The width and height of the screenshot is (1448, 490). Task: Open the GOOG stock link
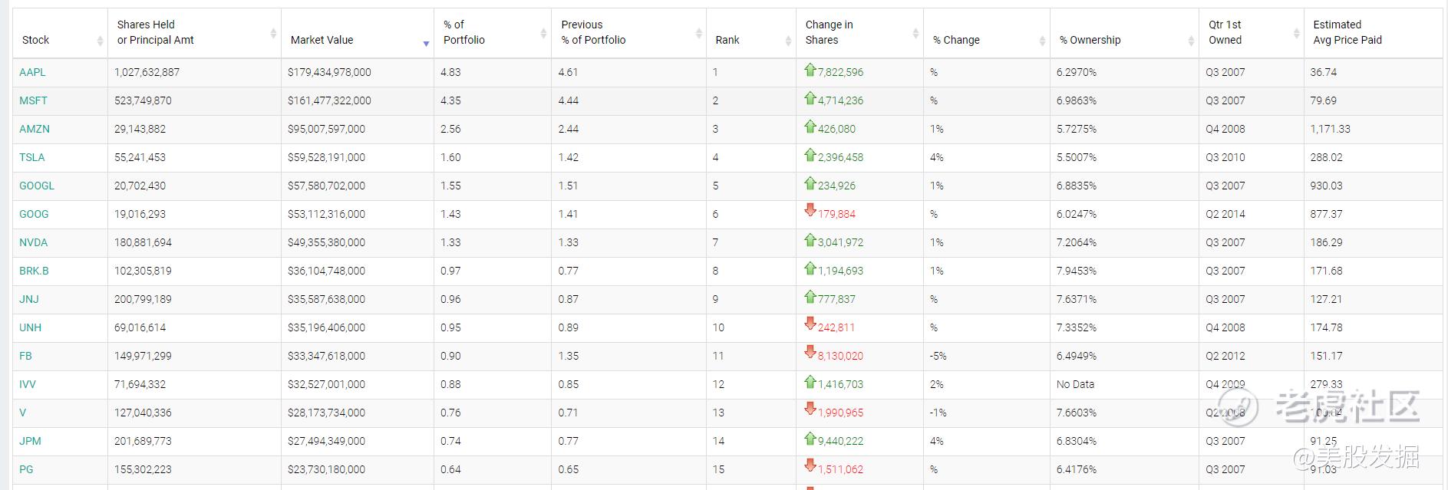pos(34,214)
